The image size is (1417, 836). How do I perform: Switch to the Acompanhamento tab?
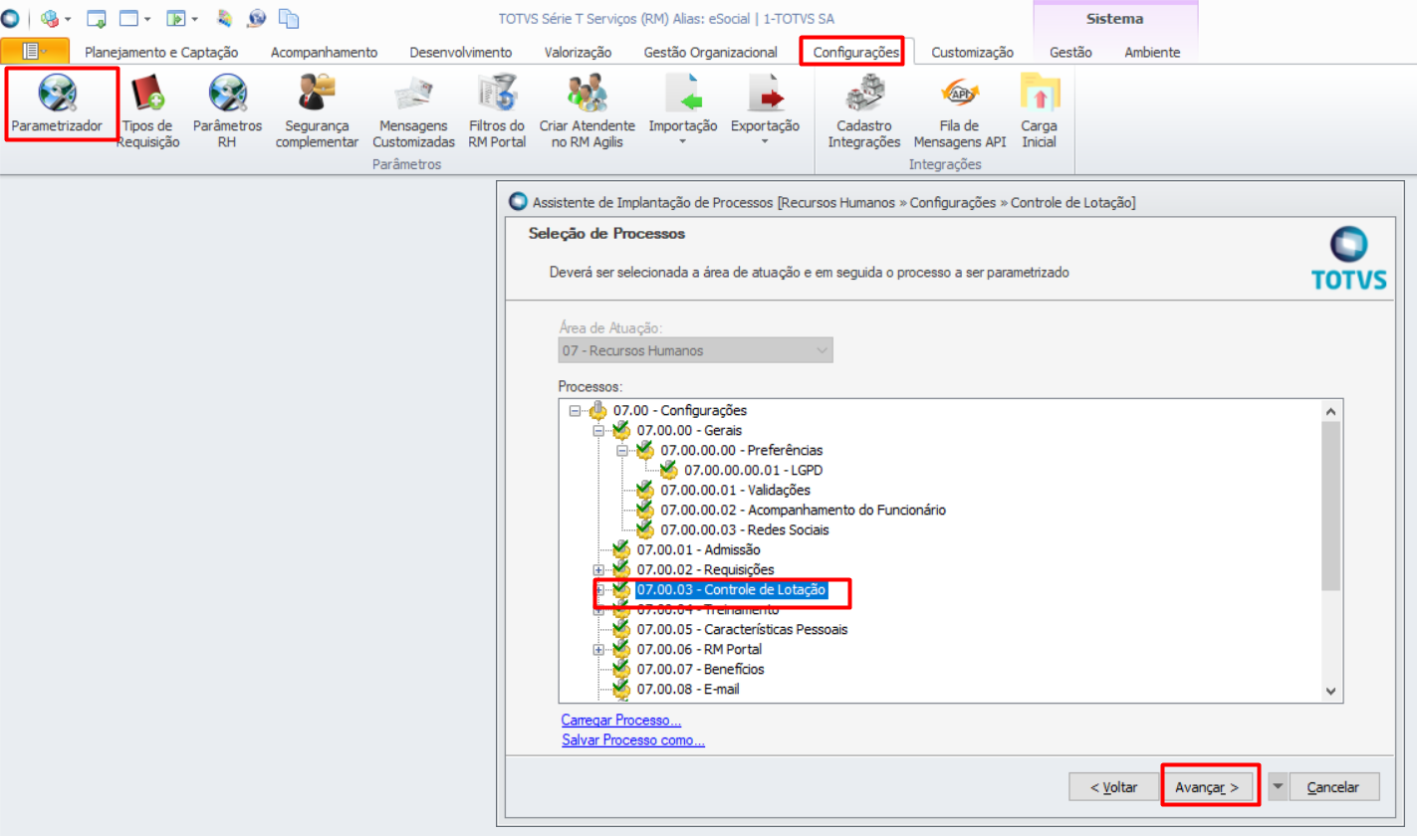pyautogui.click(x=324, y=52)
